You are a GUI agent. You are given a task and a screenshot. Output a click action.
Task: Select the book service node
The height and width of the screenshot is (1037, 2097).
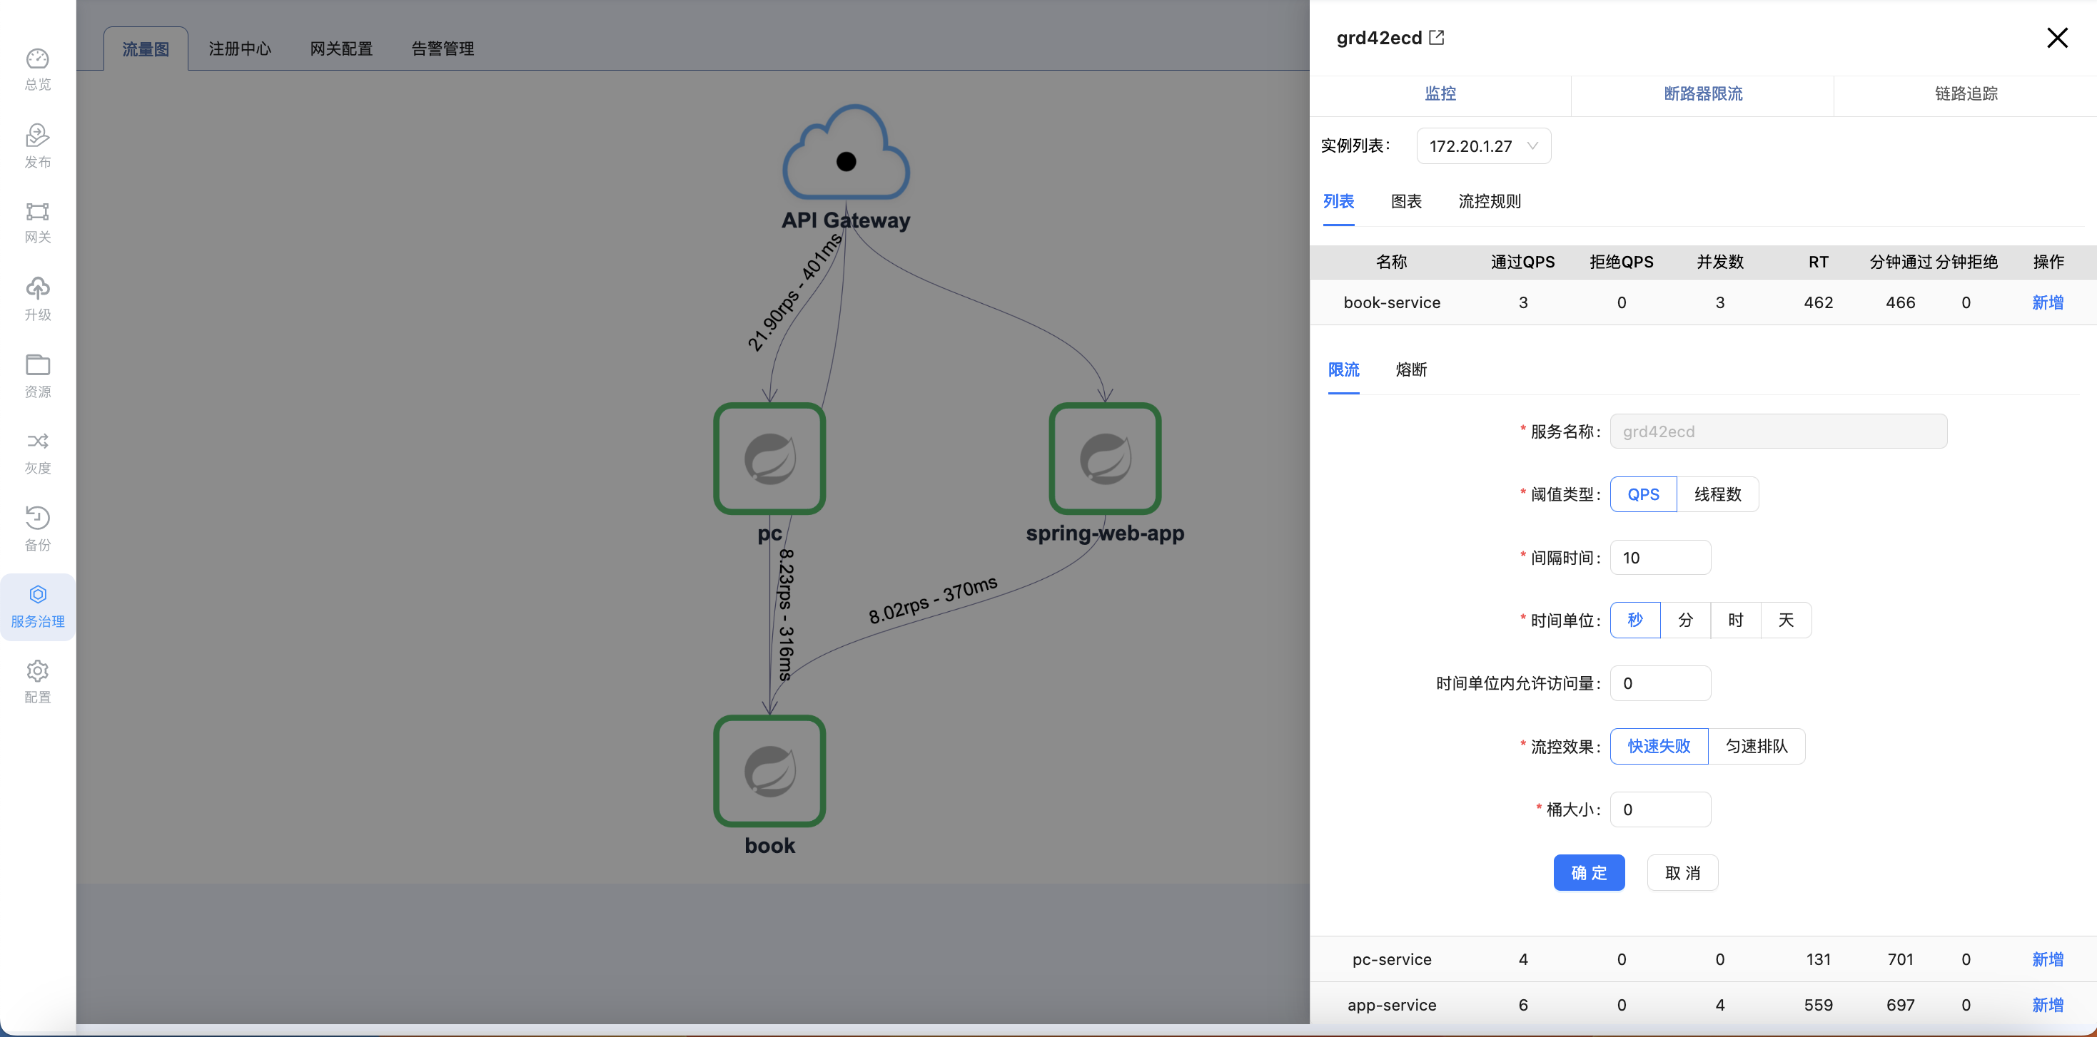coord(769,770)
